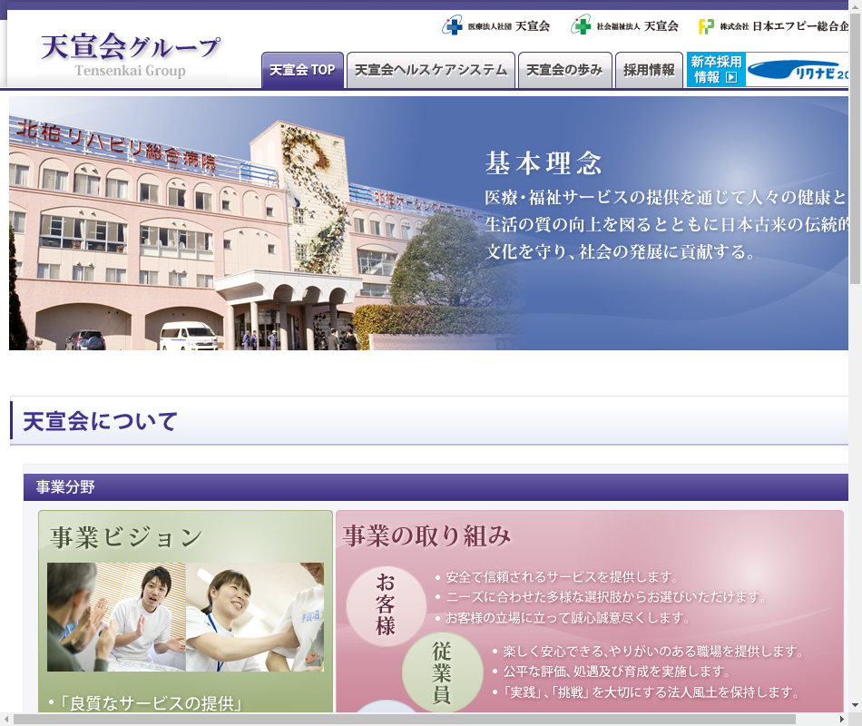Click the 事業の取り組み heading

point(427,535)
